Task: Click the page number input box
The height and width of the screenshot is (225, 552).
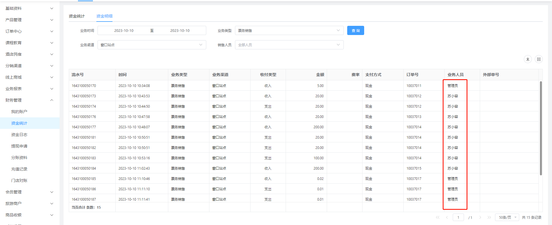Action: (458, 217)
